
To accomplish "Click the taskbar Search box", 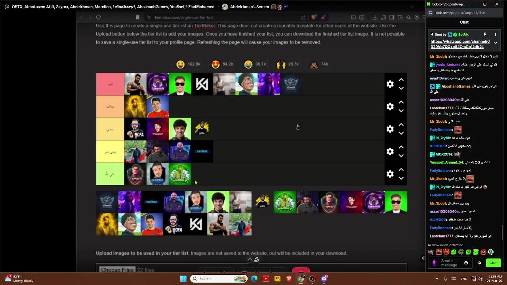I will pos(219,279).
